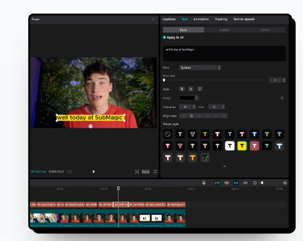The height and width of the screenshot is (241, 303).
Task: Apply the glowing blue T preset
Action: (254, 134)
